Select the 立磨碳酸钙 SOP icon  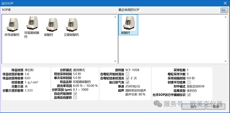tap(71, 26)
